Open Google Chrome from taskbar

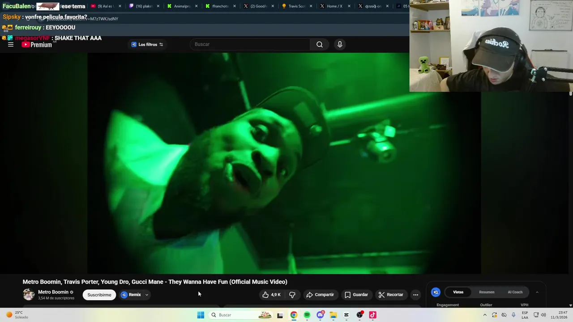click(294, 315)
